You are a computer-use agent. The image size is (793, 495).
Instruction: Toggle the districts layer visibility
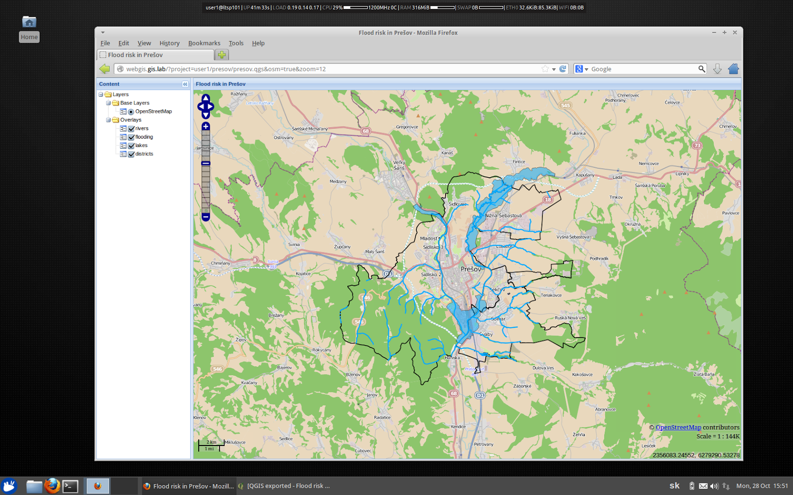[131, 154]
